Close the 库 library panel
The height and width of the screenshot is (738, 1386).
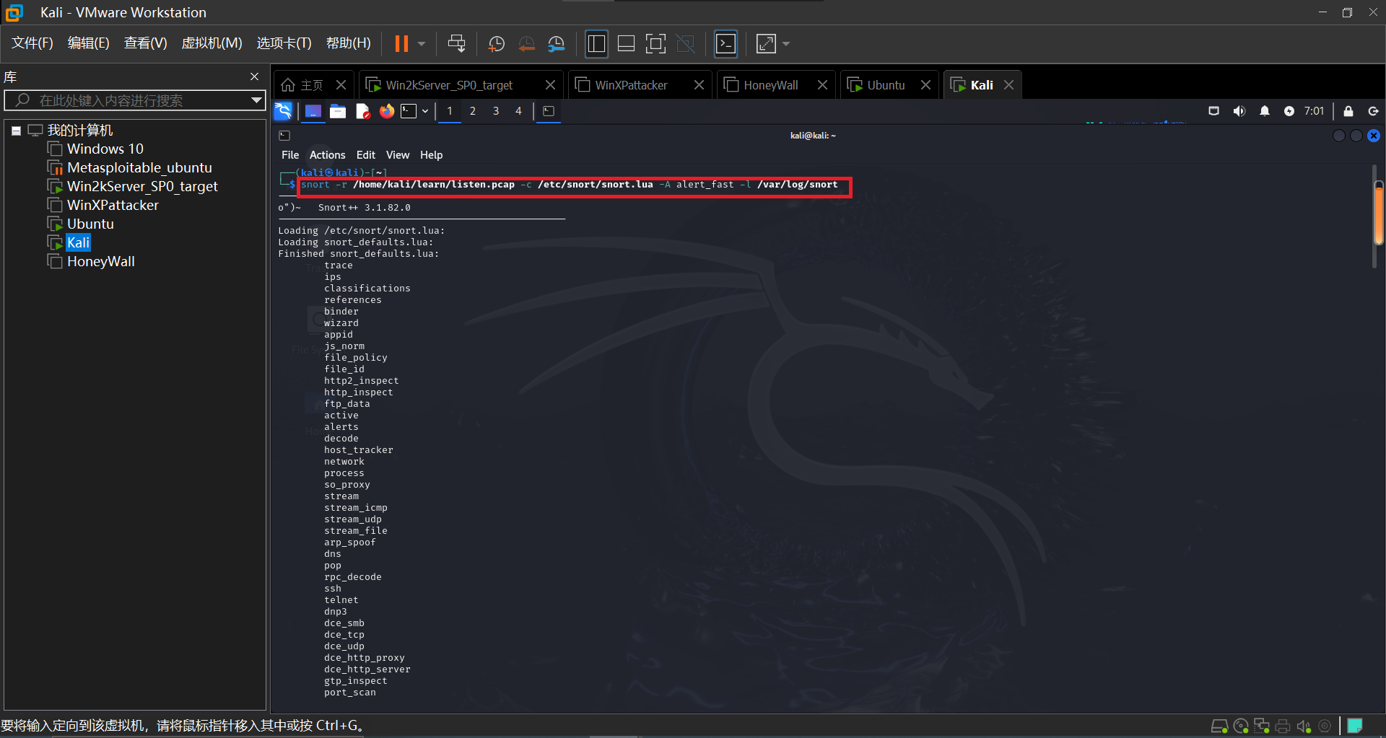[254, 76]
